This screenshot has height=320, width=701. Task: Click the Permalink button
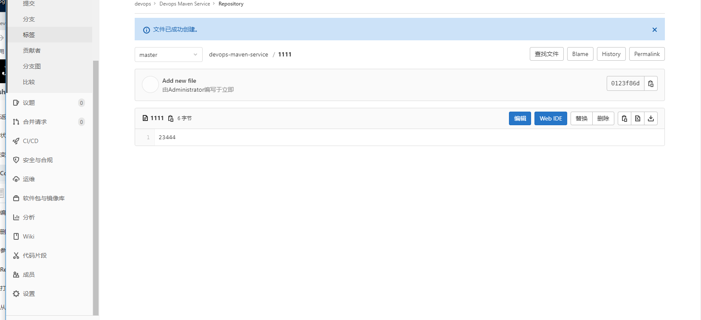pyautogui.click(x=647, y=54)
